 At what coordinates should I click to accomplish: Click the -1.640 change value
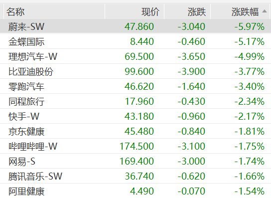[191, 86]
